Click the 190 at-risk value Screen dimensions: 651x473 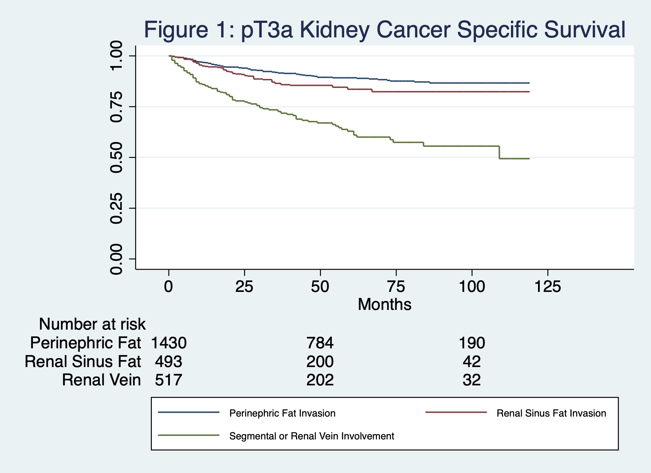coord(472,343)
